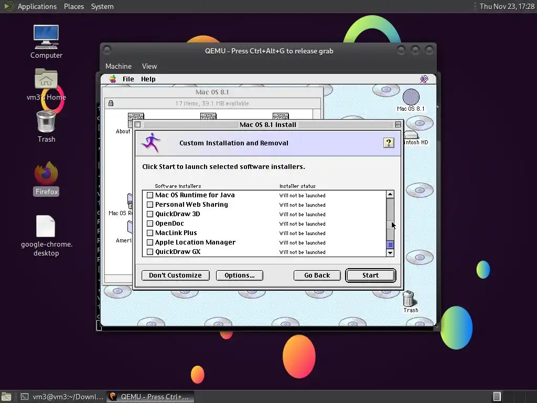Click the 'Will not be launched' status for OpenDoc
537x403 pixels.
click(x=303, y=224)
